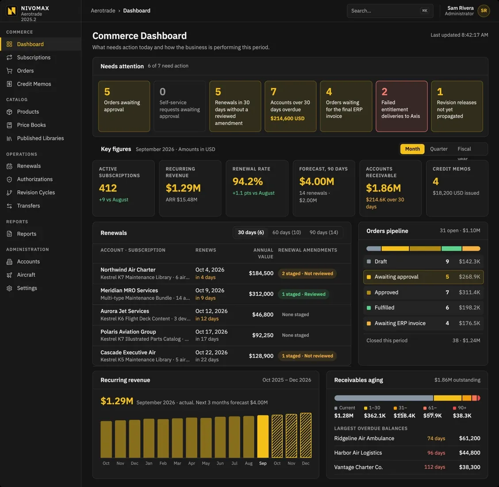Open the SR user avatar

pos(484,11)
